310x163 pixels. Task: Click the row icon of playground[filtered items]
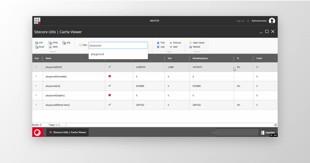[x=36, y=105]
